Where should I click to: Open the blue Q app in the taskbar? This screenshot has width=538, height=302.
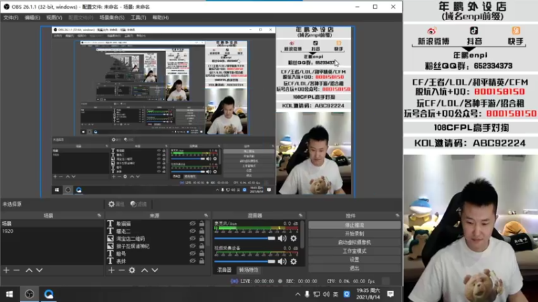(48, 294)
